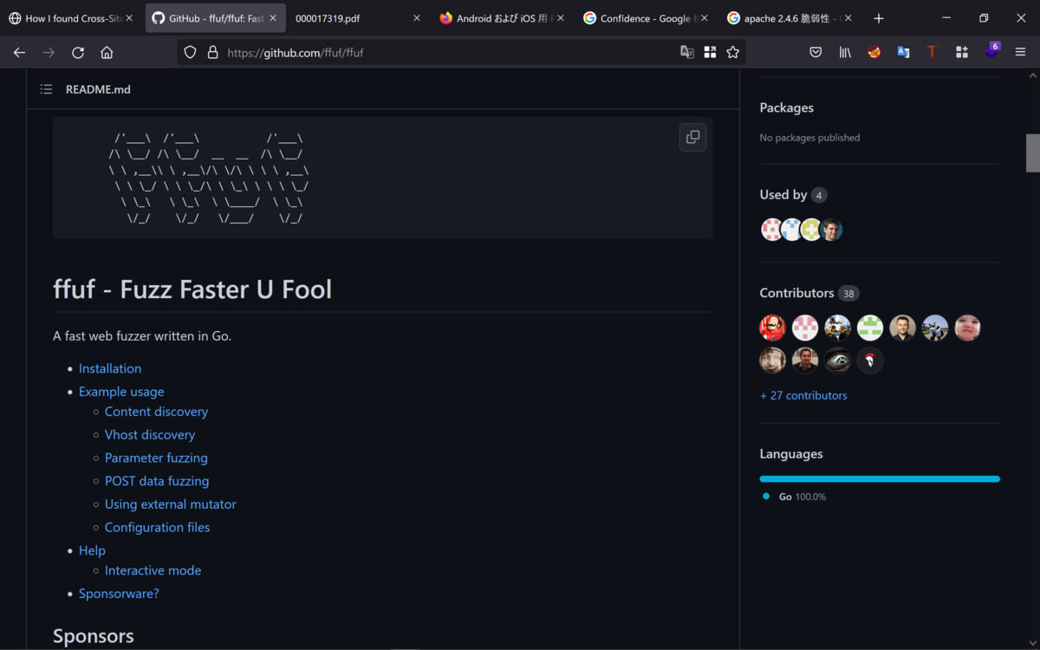Viewport: 1040px width, 650px height.
Task: Open the purple stacked extension with badge 6
Action: tap(991, 52)
